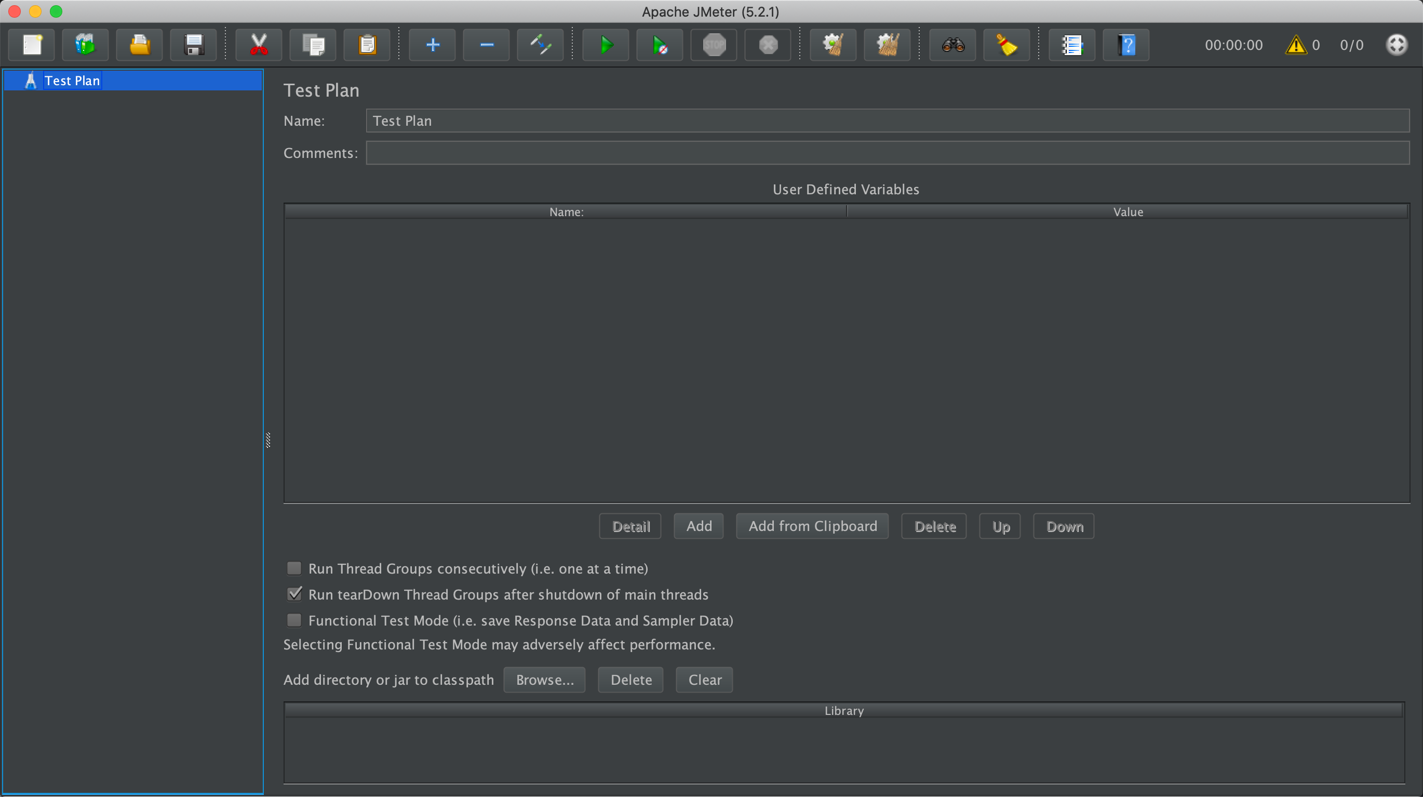The height and width of the screenshot is (797, 1423).
Task: Click Add from Clipboard button
Action: [x=812, y=526]
